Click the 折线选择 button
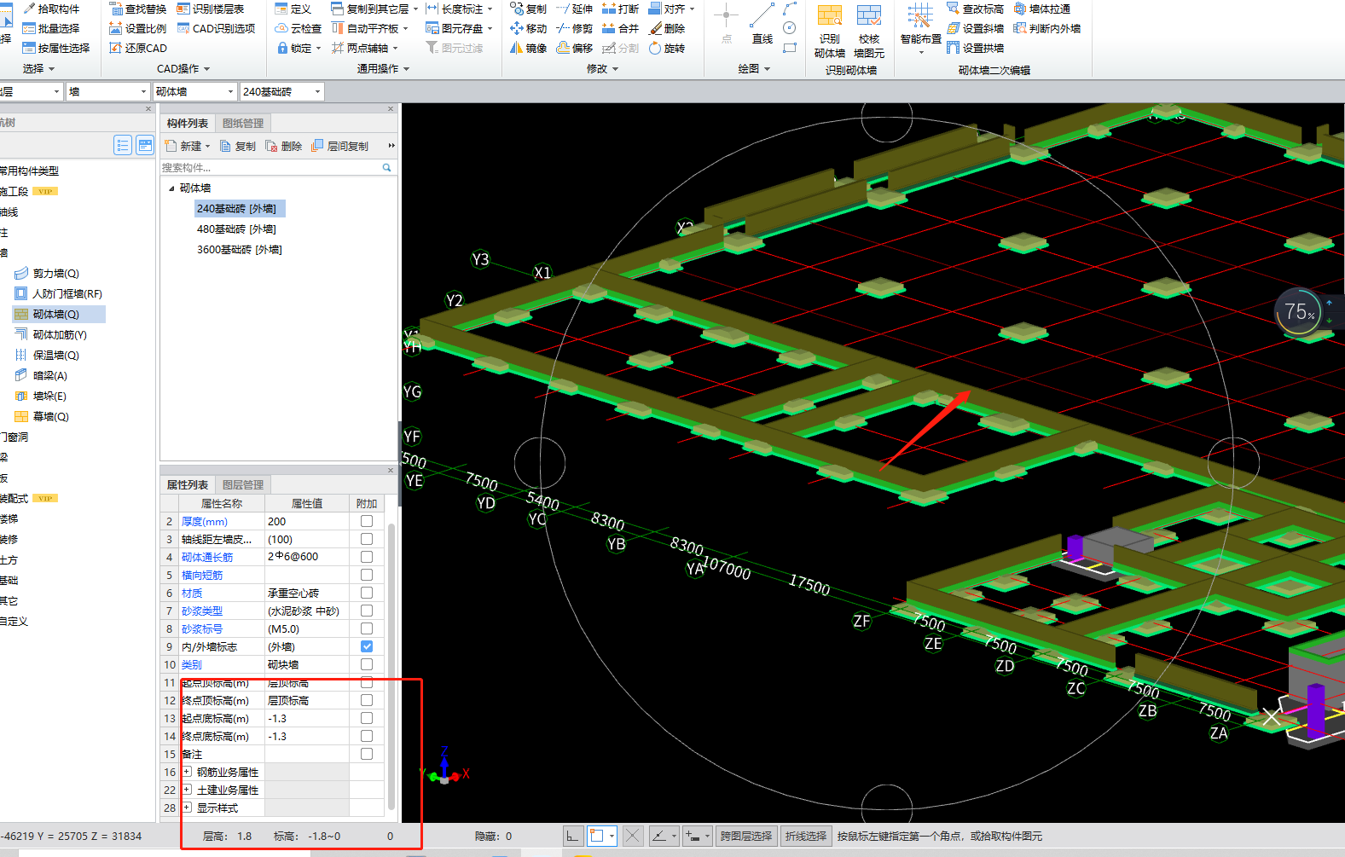1345x857 pixels. click(x=806, y=836)
